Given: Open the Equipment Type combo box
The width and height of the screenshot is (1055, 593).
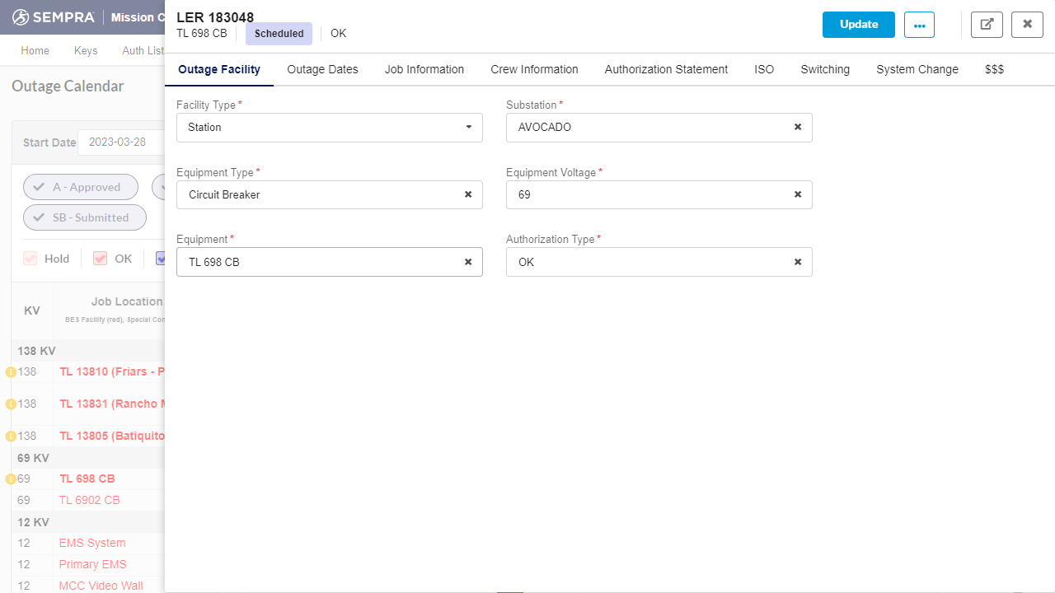Looking at the screenshot, I should (x=321, y=195).
